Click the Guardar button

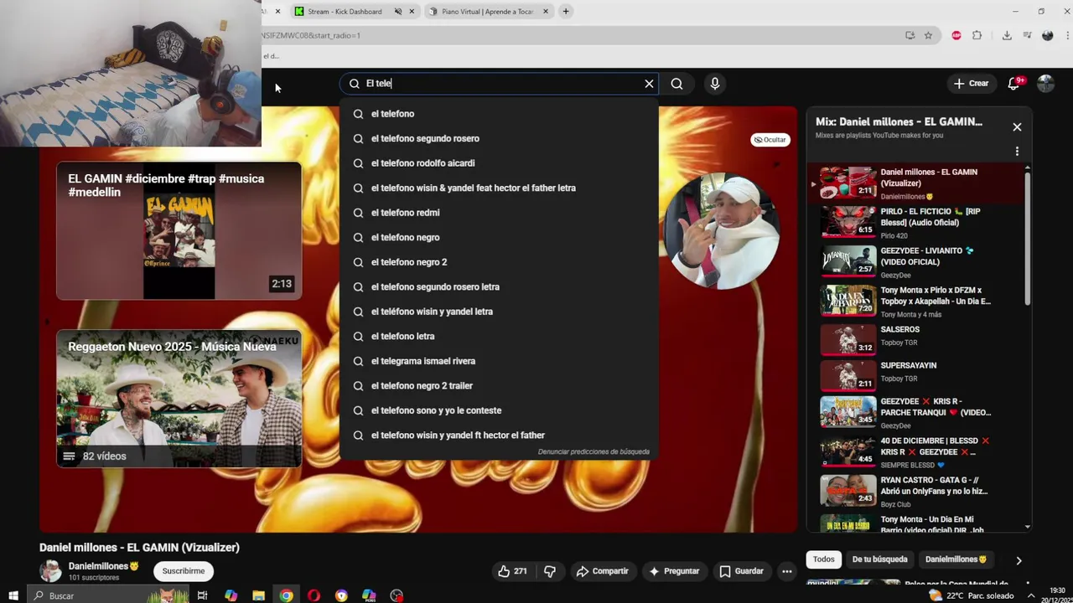pos(741,571)
